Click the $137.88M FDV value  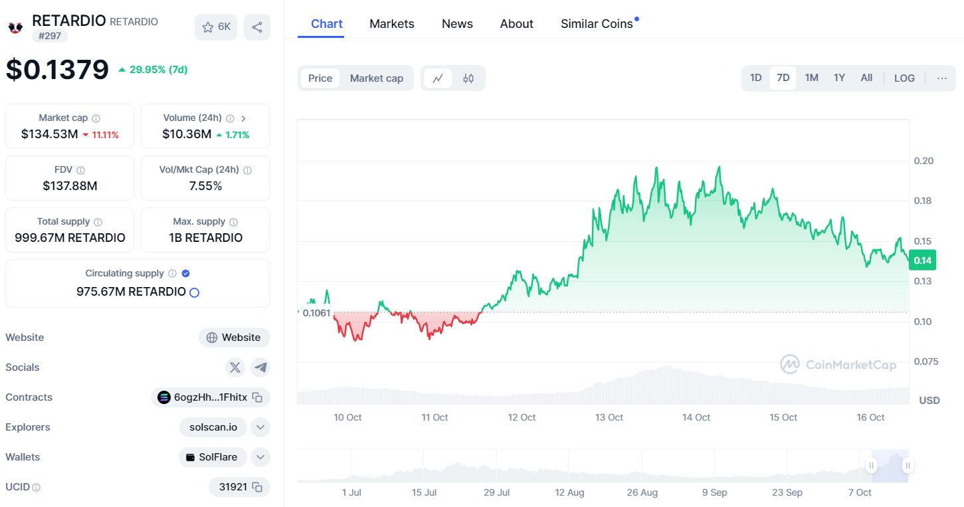click(x=70, y=186)
